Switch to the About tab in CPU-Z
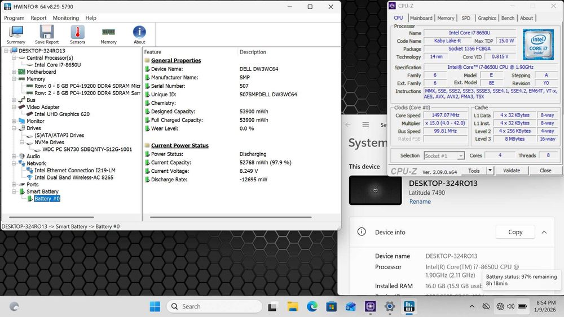564x317 pixels. click(x=526, y=18)
